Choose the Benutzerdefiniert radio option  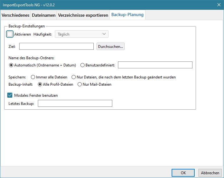[83, 65]
